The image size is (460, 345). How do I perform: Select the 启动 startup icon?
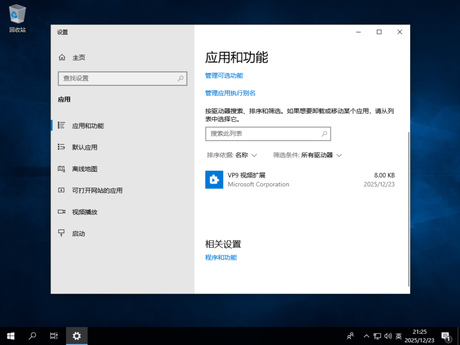[61, 233]
